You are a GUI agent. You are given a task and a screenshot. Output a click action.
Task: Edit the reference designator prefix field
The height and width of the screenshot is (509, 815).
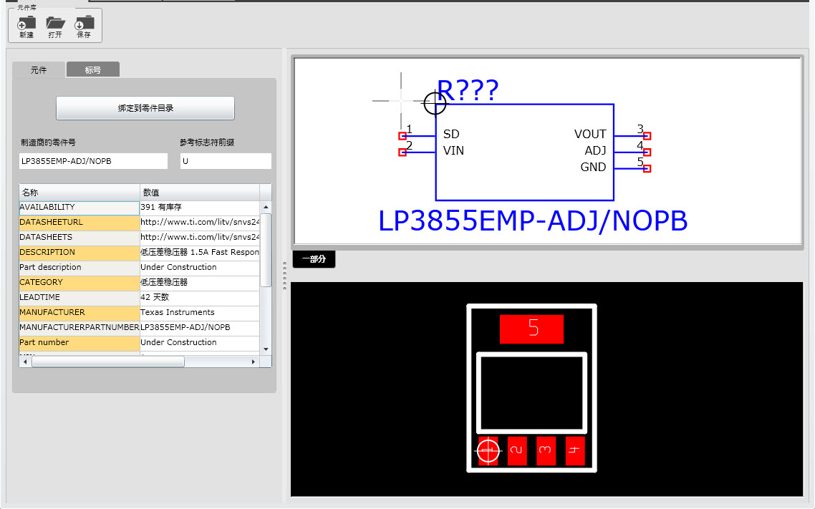[226, 161]
